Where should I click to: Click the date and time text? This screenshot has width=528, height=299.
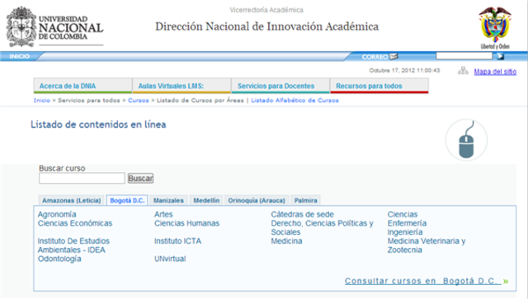click(404, 70)
